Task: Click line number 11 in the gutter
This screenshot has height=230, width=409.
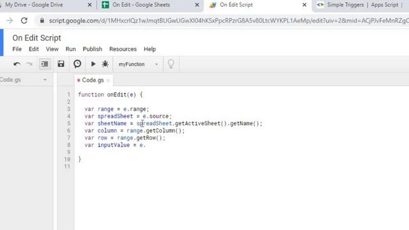Action: (x=67, y=166)
